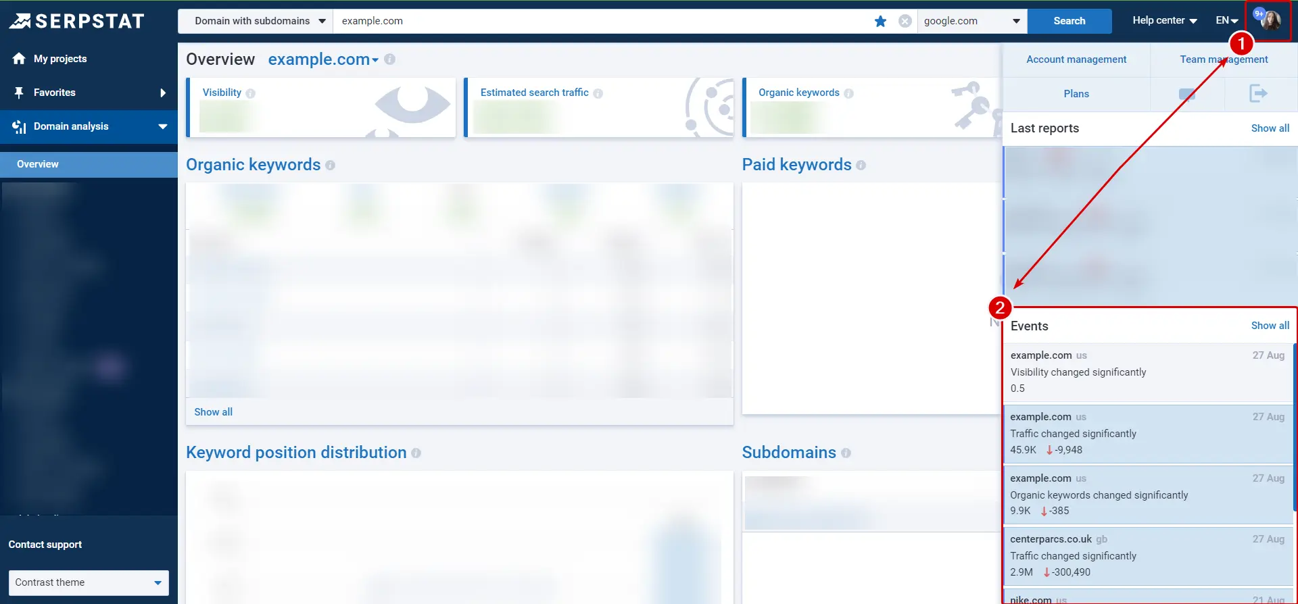Focus the example.com search input field
1298x604 pixels.
click(x=603, y=21)
